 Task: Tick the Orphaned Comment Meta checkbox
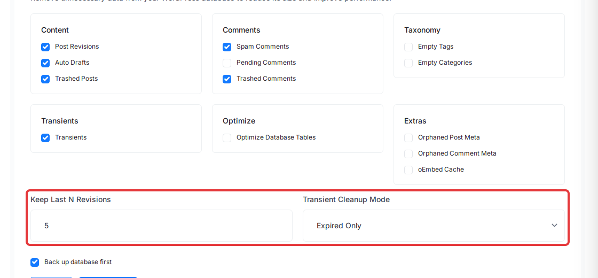pos(408,154)
